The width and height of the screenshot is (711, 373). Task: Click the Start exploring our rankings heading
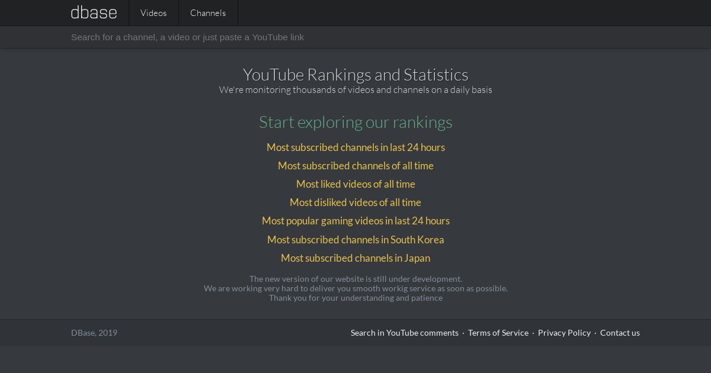click(x=355, y=122)
